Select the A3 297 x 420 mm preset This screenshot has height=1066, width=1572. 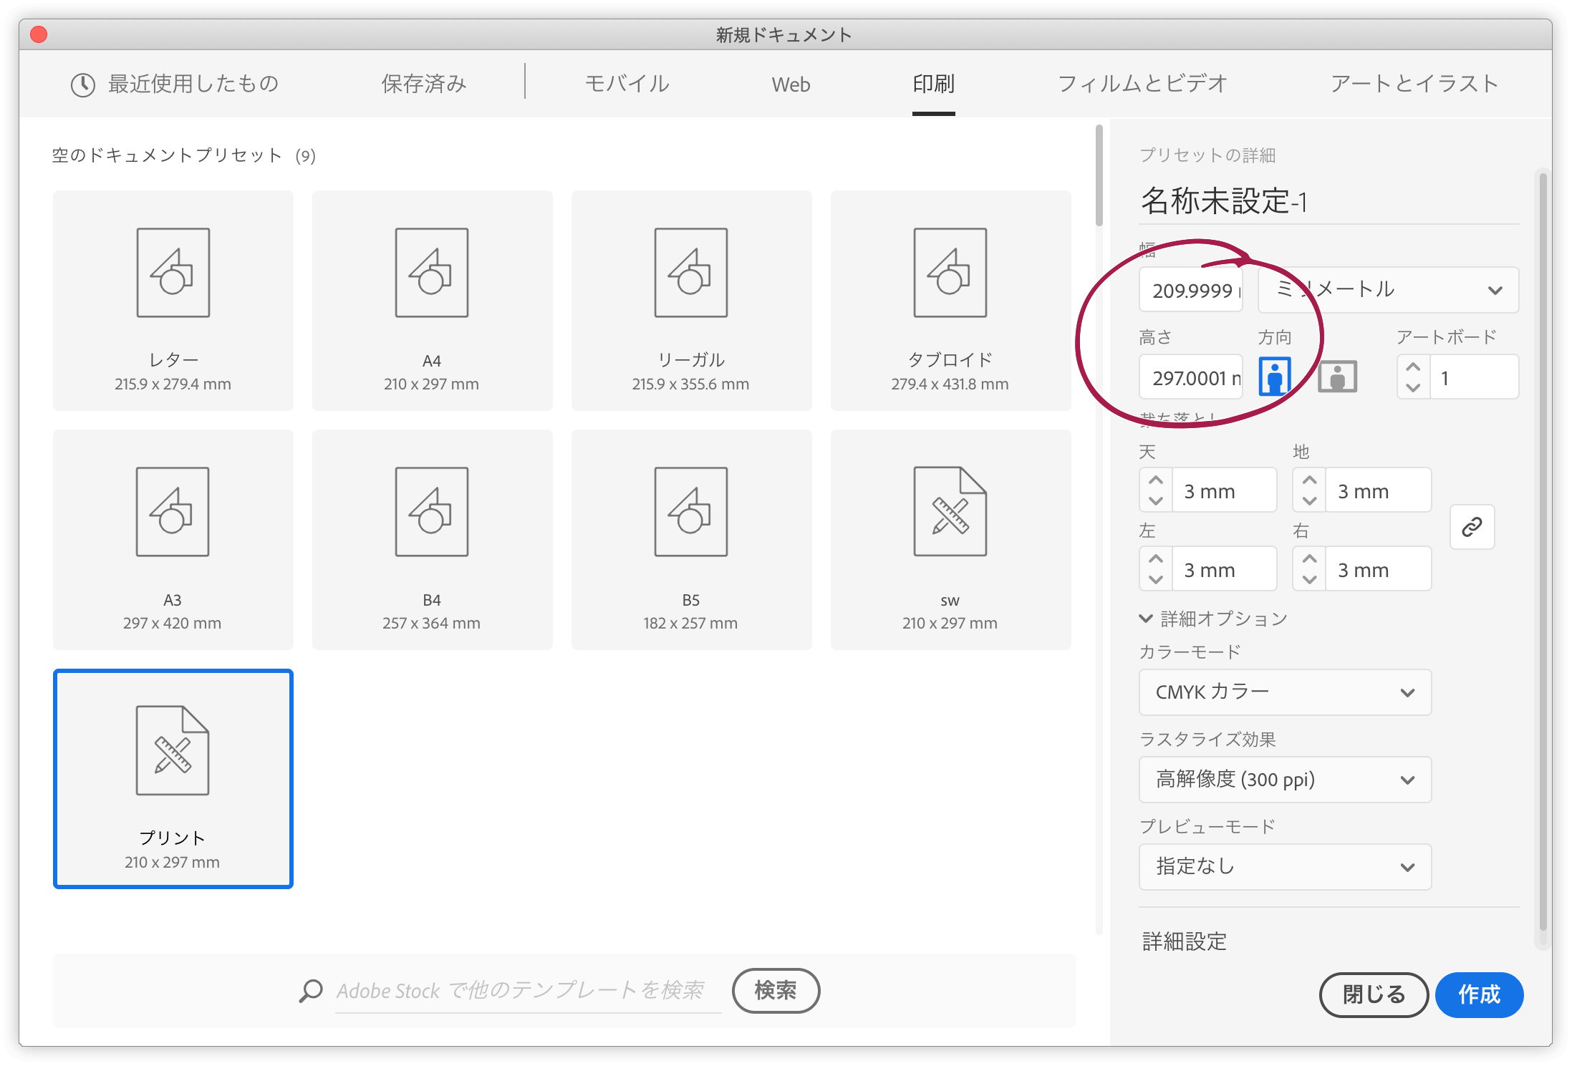pyautogui.click(x=173, y=539)
